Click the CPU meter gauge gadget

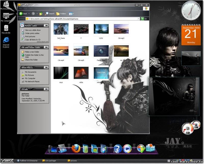tap(188, 128)
